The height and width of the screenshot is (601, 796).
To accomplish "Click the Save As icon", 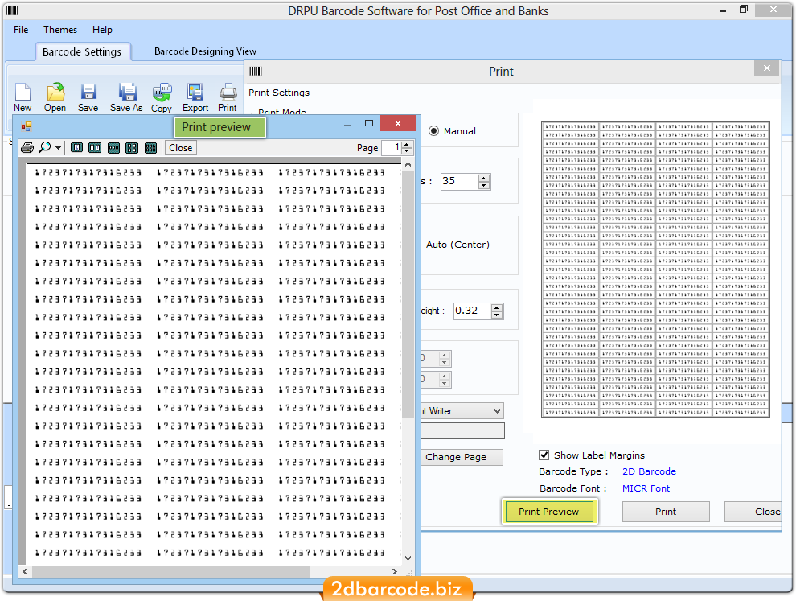I will (127, 92).
